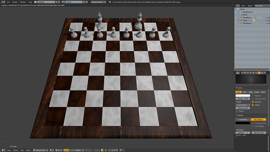This screenshot has height=152, width=270.
Task: Toggle render camera icon for WhitePieces
Action: [x=268, y=23]
